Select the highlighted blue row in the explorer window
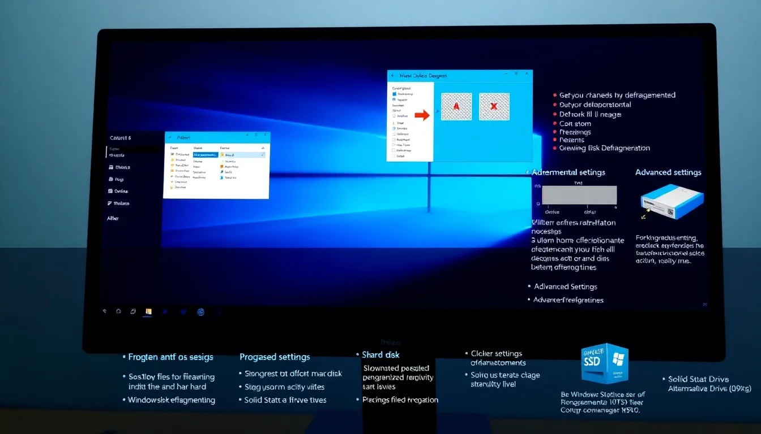This screenshot has width=761, height=434. click(206, 154)
